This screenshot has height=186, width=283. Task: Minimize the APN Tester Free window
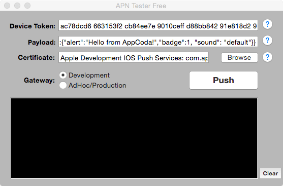pos(17,6)
